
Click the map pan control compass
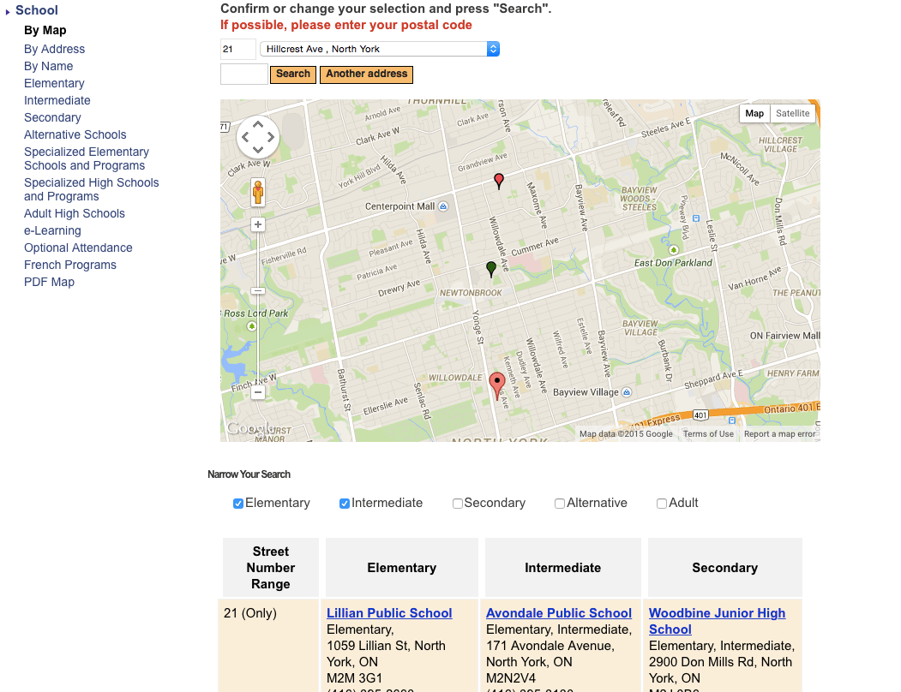point(258,137)
